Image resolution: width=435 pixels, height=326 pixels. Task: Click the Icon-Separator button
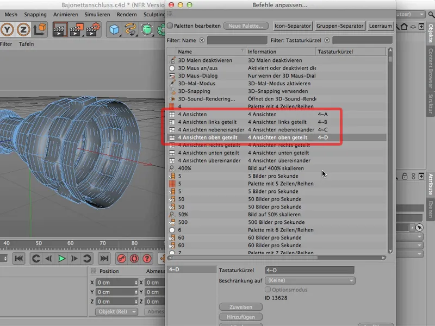pyautogui.click(x=293, y=26)
